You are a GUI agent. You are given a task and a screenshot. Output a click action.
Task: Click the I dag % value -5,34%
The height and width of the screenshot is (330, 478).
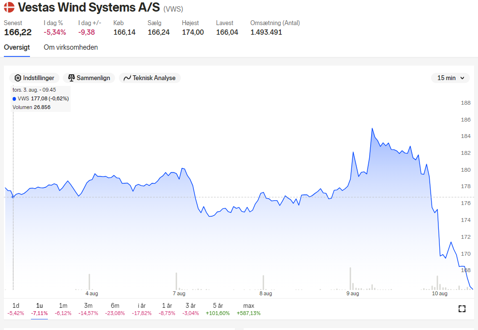(55, 32)
